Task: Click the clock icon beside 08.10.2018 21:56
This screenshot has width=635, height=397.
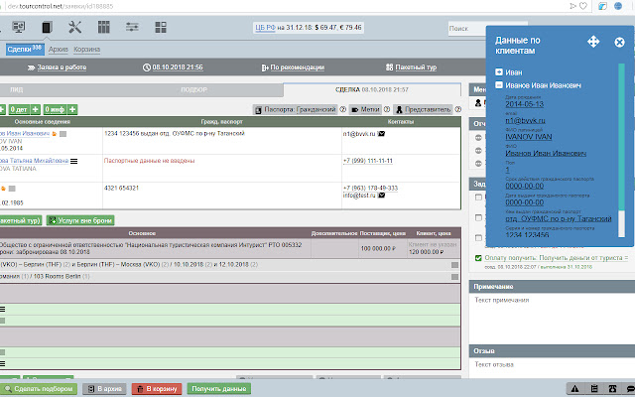Action: coord(147,67)
